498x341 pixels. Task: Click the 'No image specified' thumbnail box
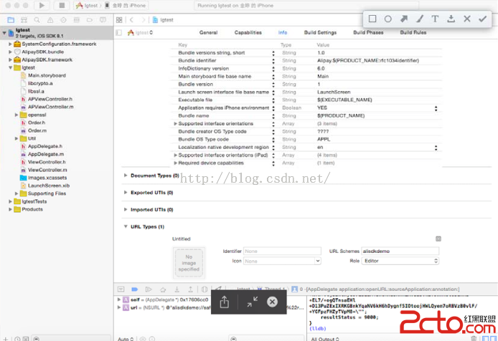189,262
